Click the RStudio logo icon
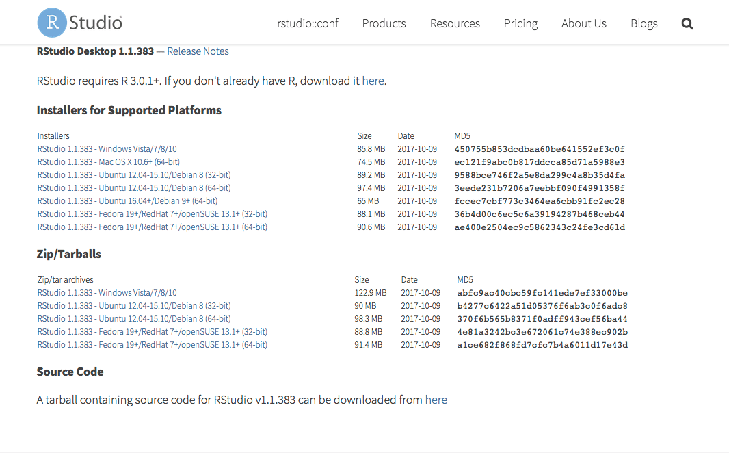729x453 pixels. 53,23
